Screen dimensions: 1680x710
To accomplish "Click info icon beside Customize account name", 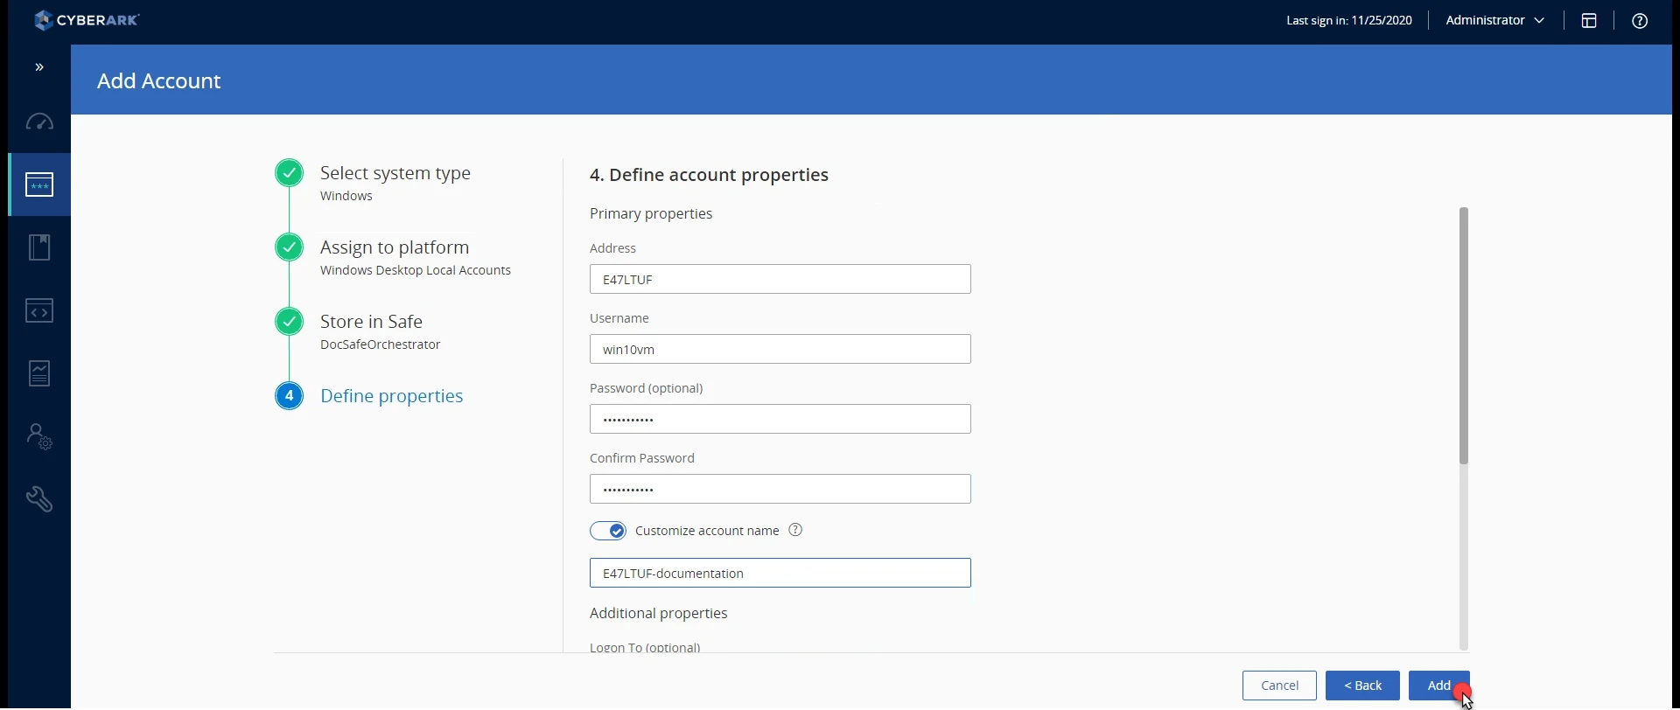I will tap(795, 530).
